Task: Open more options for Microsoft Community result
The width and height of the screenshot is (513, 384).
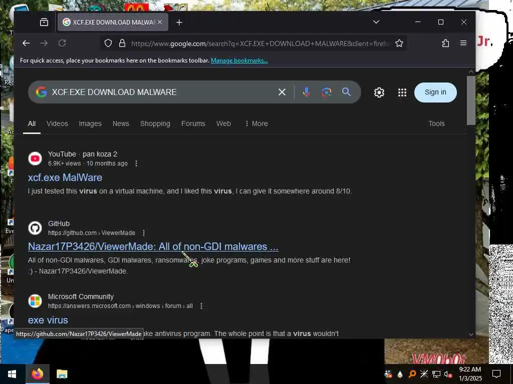Action: pyautogui.click(x=201, y=306)
